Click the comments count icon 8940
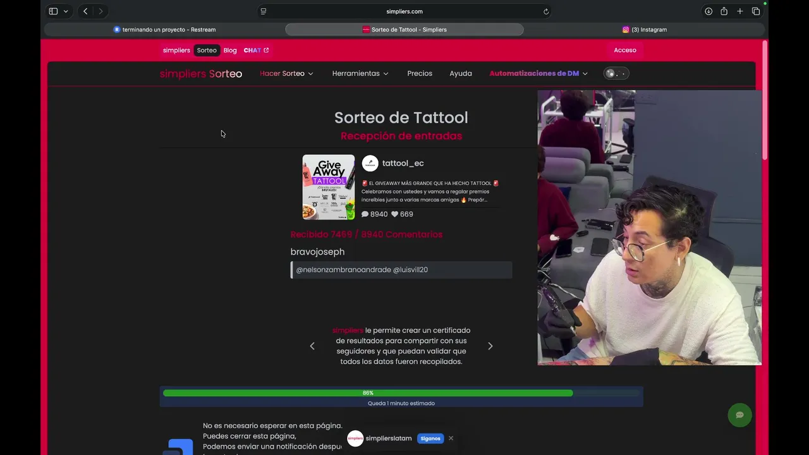809x455 pixels. coord(365,214)
